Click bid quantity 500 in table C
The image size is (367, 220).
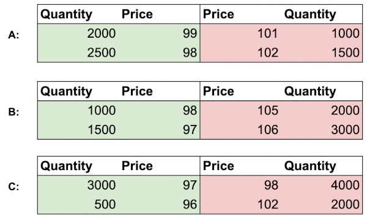pos(105,204)
